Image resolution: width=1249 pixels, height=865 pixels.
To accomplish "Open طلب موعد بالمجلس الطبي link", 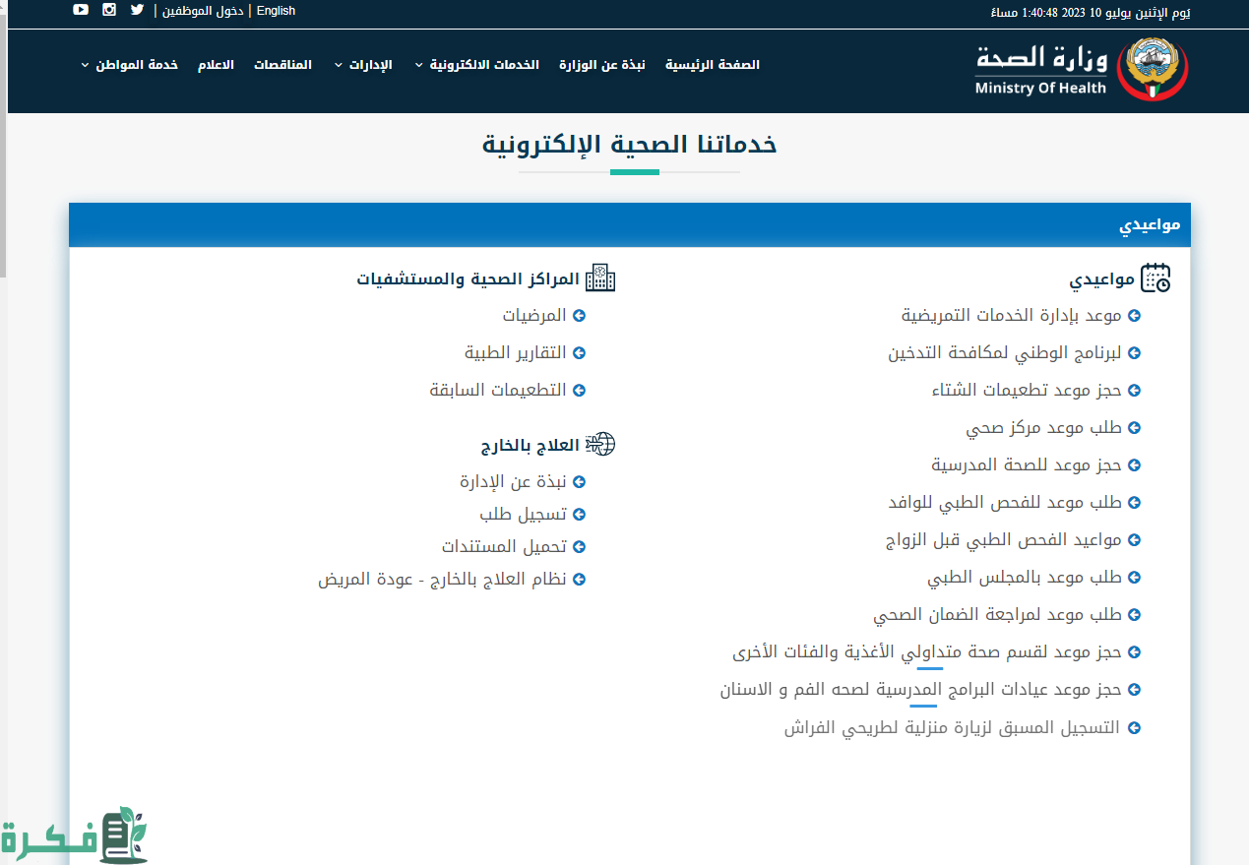I will (1025, 578).
